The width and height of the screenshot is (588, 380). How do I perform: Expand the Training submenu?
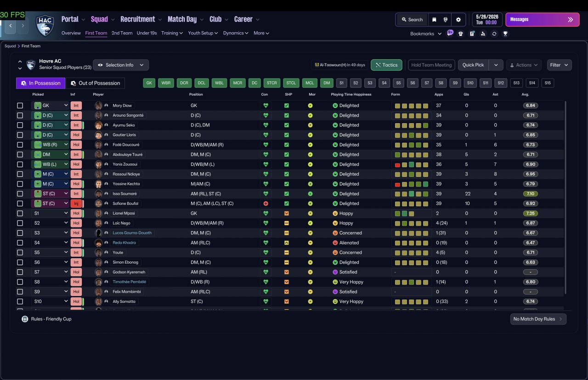click(x=172, y=33)
